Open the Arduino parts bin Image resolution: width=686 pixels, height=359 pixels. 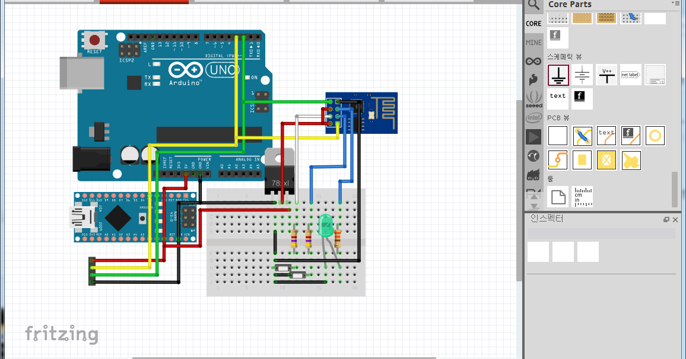[533, 60]
